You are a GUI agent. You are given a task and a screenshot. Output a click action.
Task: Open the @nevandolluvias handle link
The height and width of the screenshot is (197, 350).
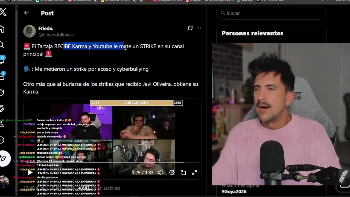pyautogui.click(x=56, y=35)
